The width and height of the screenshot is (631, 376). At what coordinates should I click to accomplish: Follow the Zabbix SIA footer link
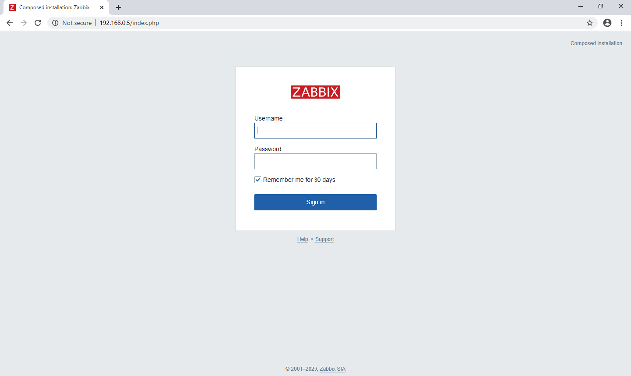[x=332, y=369]
